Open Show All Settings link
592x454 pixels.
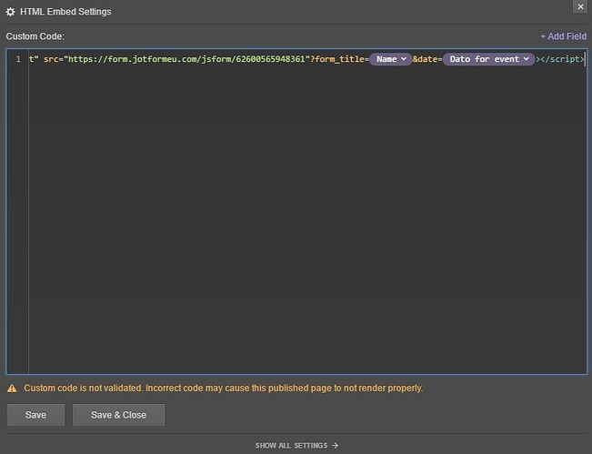pyautogui.click(x=296, y=446)
